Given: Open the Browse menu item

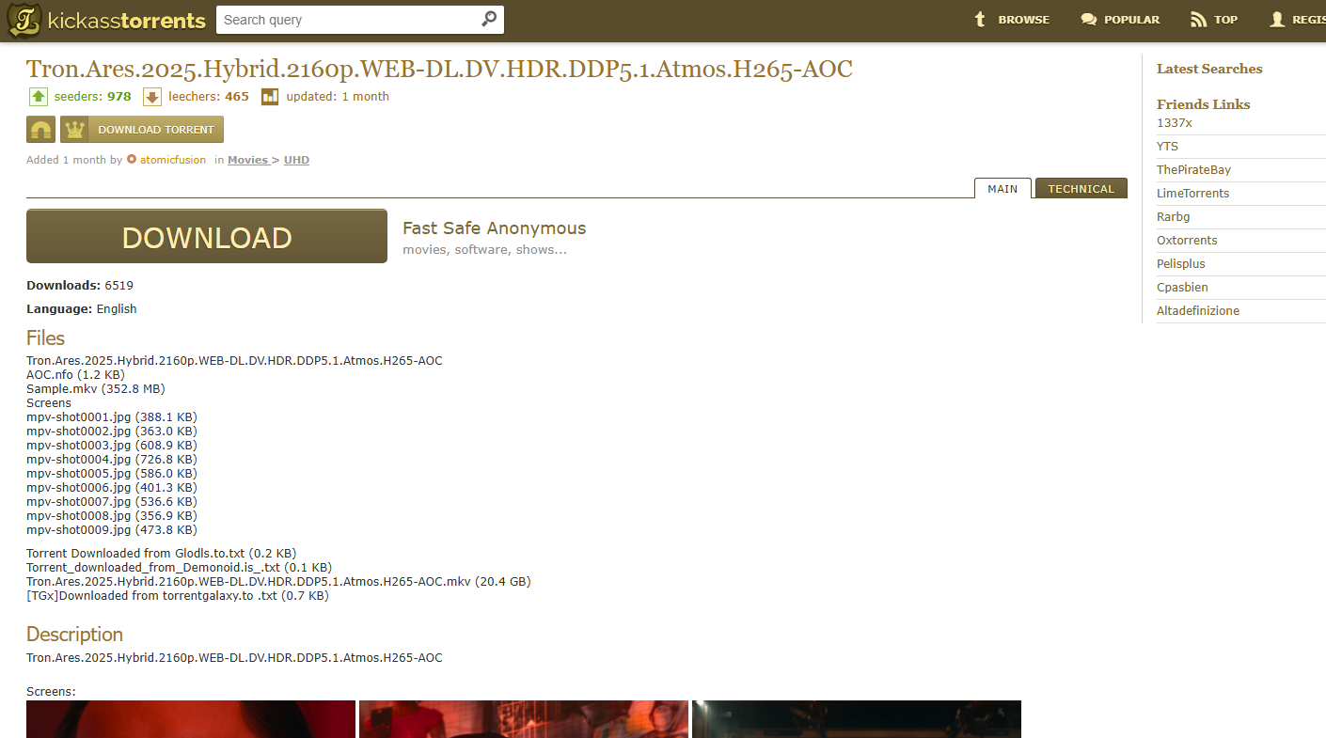Looking at the screenshot, I should point(1012,20).
